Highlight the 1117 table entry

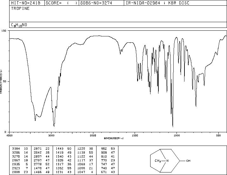[85, 160]
